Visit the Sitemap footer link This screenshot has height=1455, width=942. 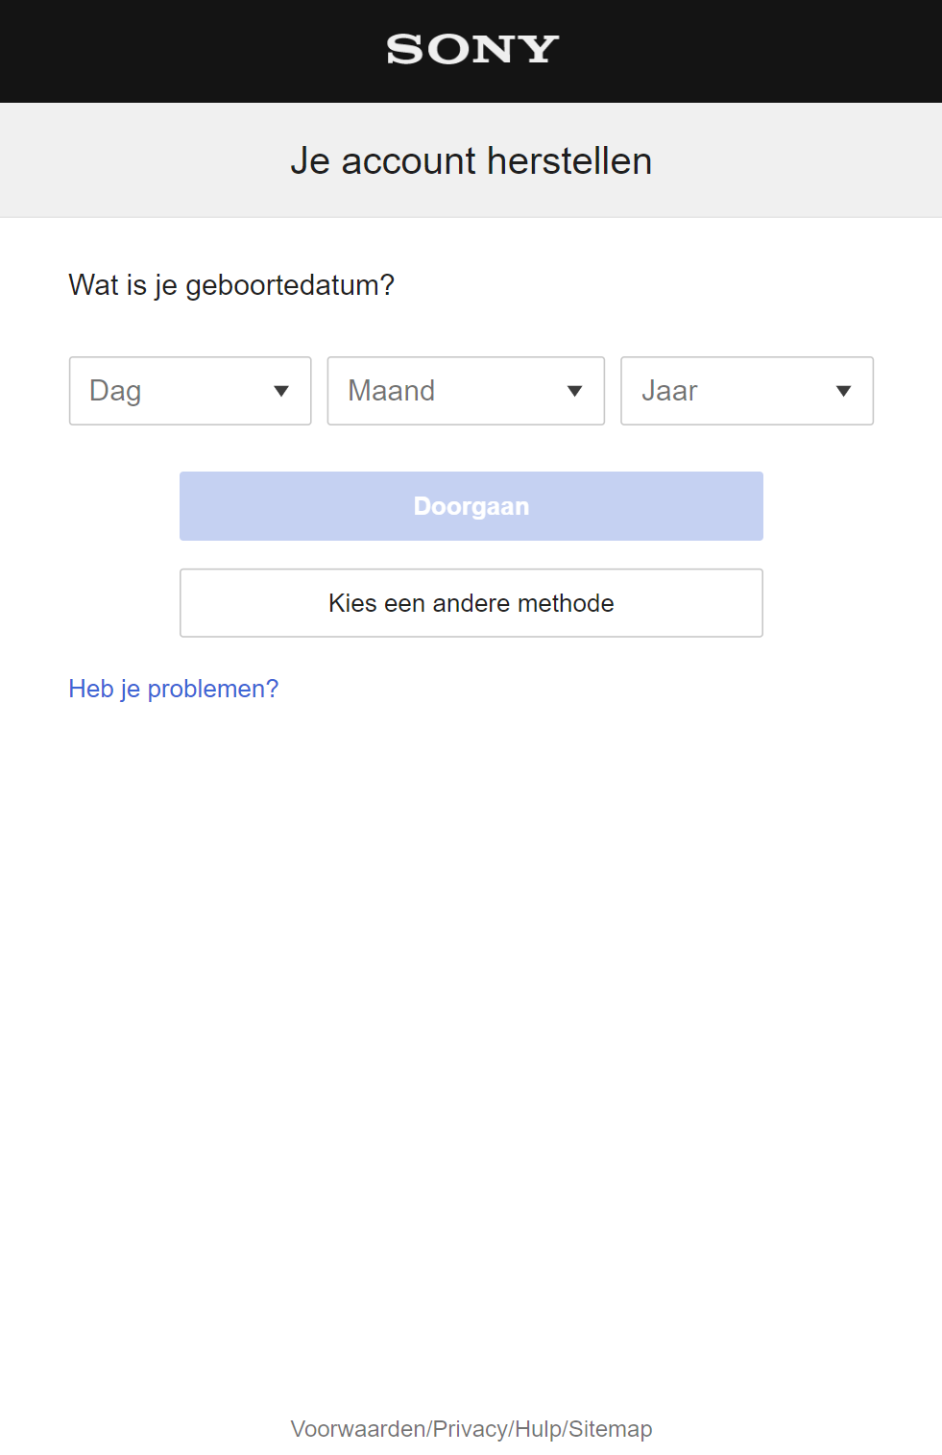(611, 1429)
